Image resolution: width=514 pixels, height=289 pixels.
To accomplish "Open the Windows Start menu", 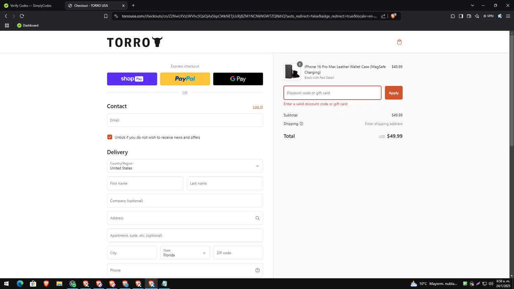I will point(6,284).
